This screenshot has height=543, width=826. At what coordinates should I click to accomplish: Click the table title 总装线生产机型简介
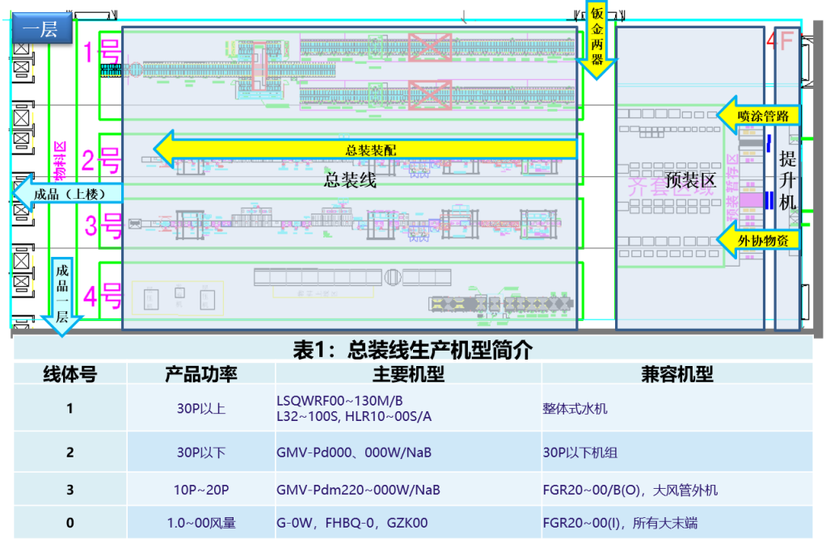(412, 349)
